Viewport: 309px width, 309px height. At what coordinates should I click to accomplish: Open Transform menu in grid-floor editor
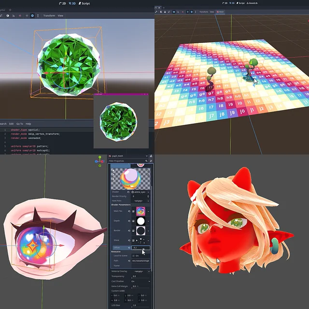click(x=204, y=12)
